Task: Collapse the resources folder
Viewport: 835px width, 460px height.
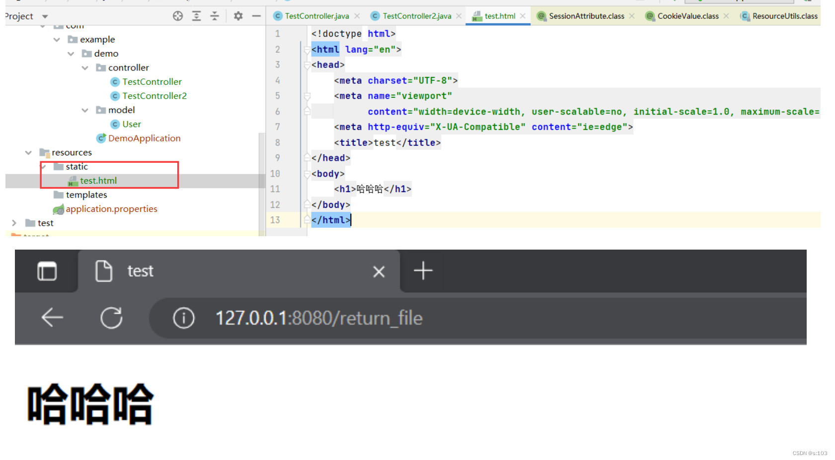Action: point(28,153)
